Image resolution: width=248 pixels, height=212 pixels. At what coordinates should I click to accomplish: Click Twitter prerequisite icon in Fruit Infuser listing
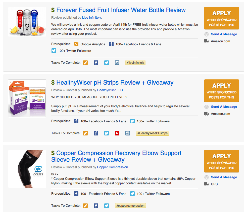point(54,51)
